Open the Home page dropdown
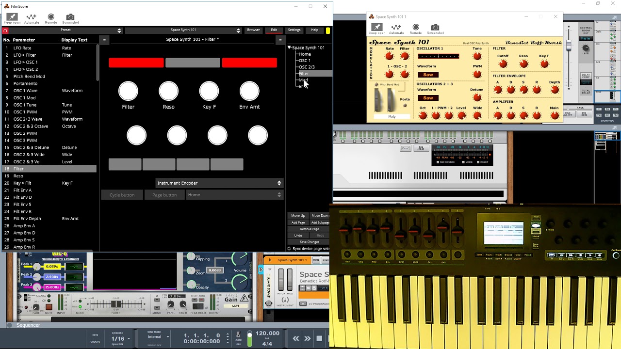621x349 pixels. (x=234, y=195)
